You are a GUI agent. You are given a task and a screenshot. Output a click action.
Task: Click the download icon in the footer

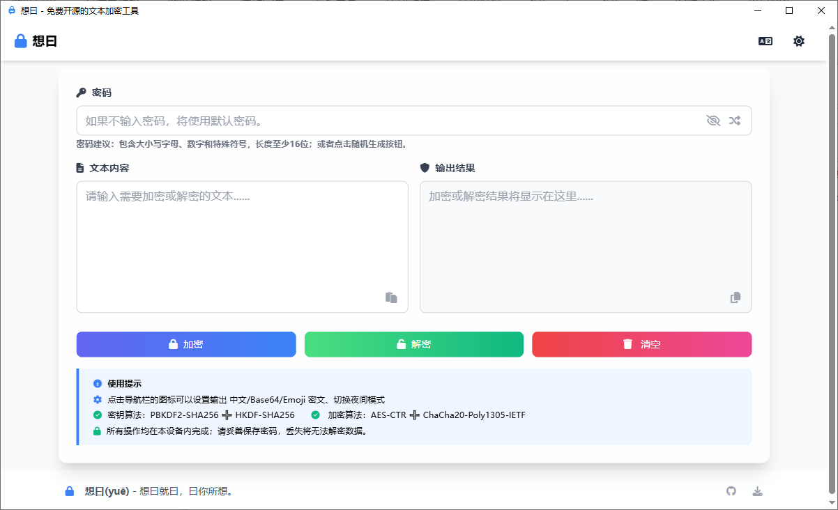tap(757, 490)
